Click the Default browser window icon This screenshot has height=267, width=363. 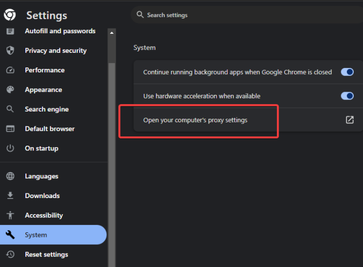[x=10, y=129]
